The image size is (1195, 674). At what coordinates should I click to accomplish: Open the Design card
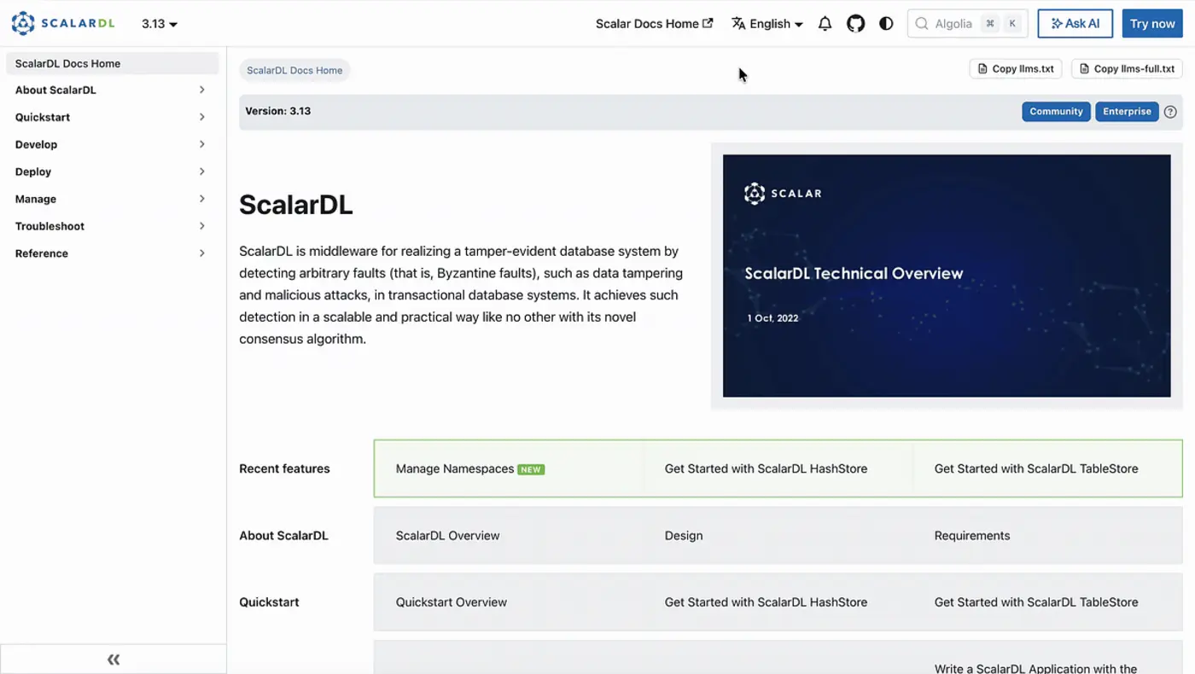(778, 536)
